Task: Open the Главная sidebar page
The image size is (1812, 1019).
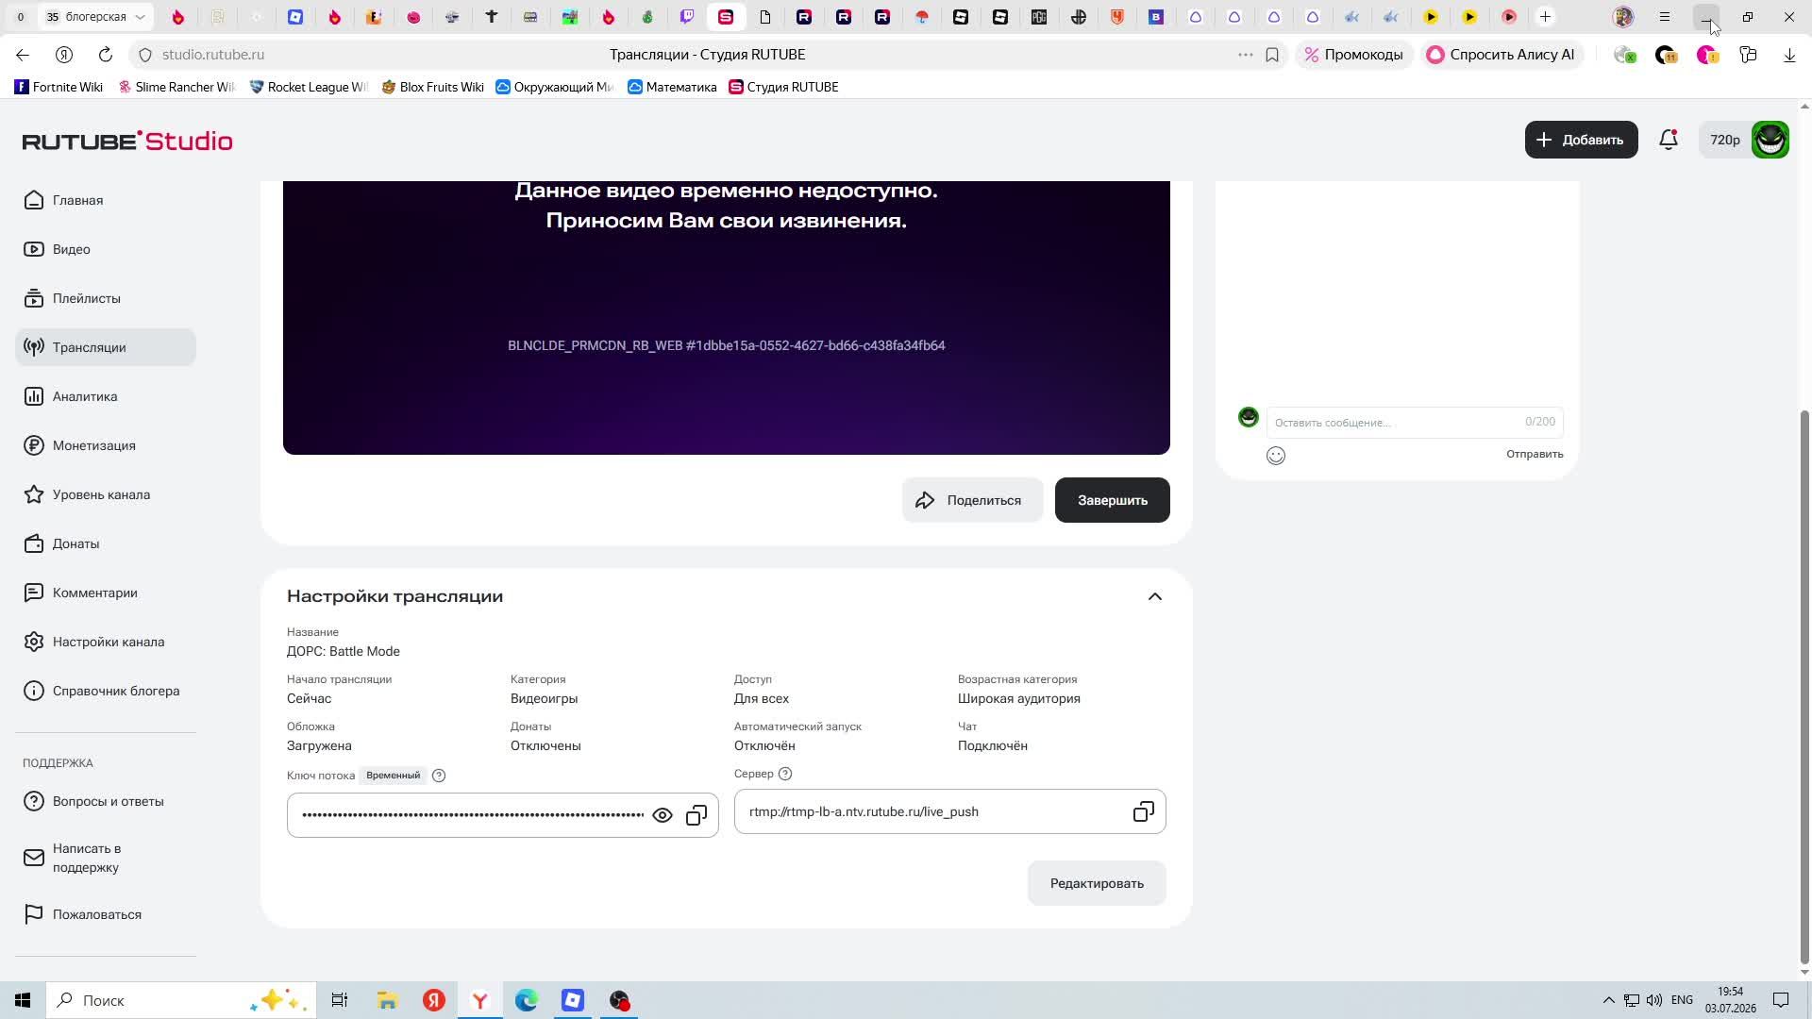Action: [106, 200]
